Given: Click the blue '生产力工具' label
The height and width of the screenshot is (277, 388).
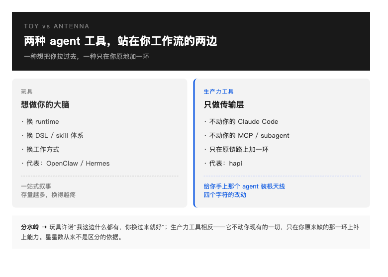Looking at the screenshot, I should [x=218, y=92].
